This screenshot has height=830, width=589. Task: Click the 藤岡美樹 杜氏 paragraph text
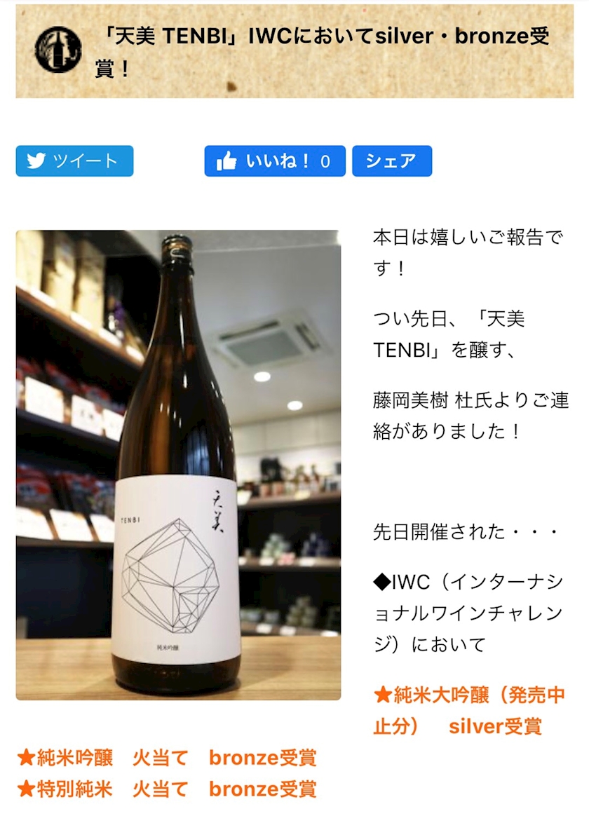[x=471, y=416]
